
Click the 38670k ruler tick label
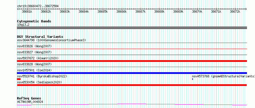click(197, 11)
